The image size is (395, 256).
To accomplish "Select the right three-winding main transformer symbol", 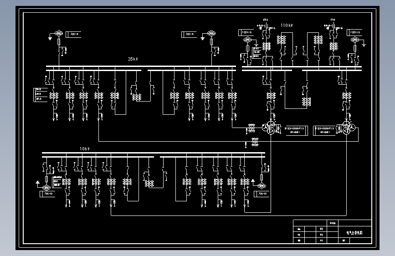I will point(349,128).
